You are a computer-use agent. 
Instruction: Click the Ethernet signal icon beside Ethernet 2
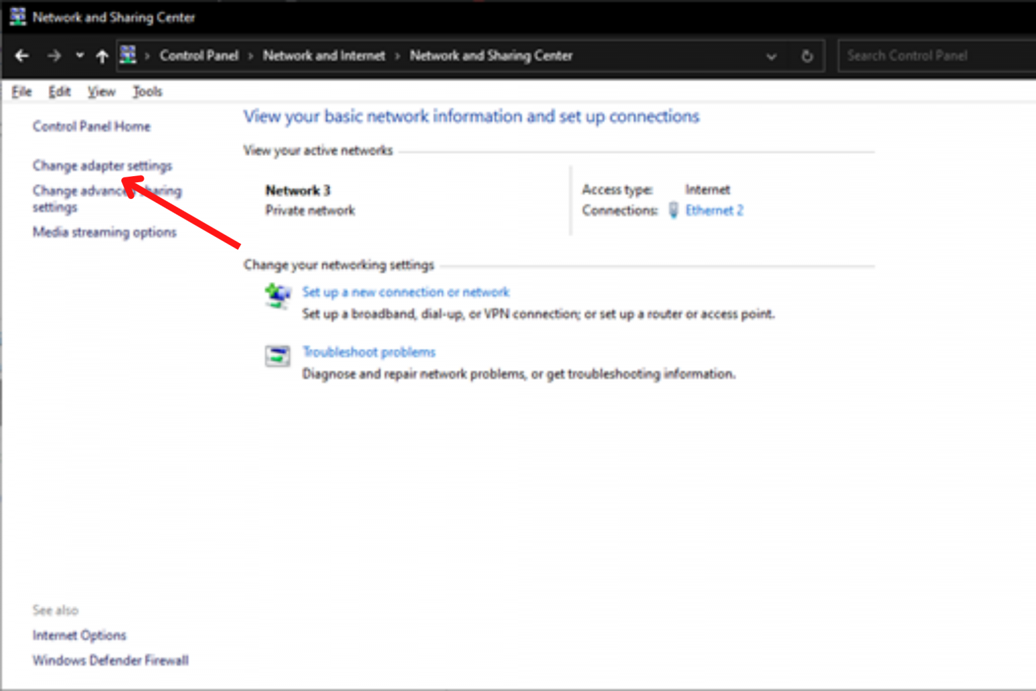click(673, 211)
